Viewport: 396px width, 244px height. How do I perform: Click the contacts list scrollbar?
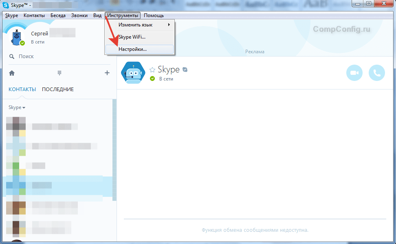(x=114, y=150)
